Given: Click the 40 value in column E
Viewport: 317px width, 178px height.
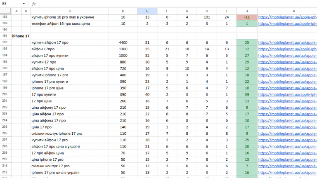Looking at the screenshot, I should coord(147,94).
